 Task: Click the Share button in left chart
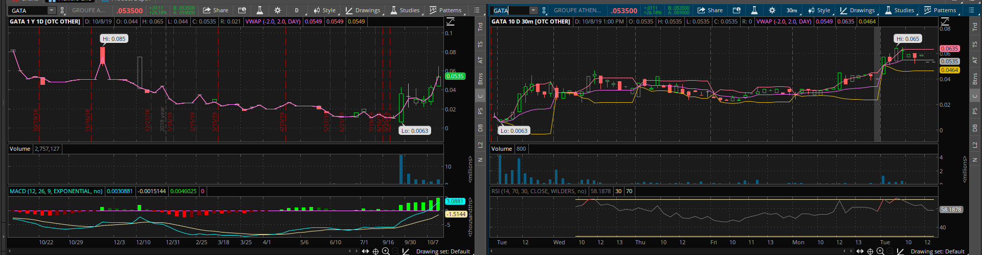[215, 10]
